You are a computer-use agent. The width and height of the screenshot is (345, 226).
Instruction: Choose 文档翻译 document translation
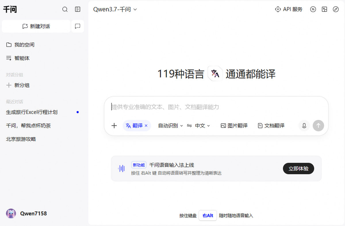(271, 126)
